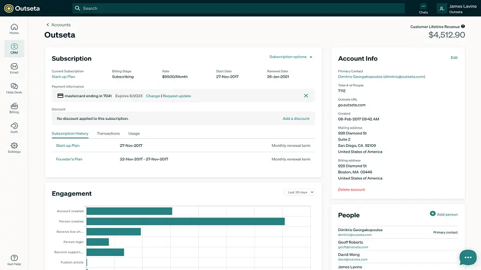Open the live chat bubble widget
This screenshot has height=270, width=481.
tap(468, 257)
